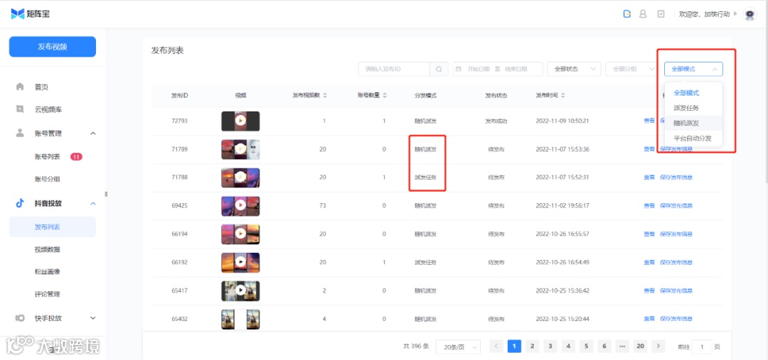
Task: Expand the 快手投放 menu chevron
Action: tap(93, 318)
